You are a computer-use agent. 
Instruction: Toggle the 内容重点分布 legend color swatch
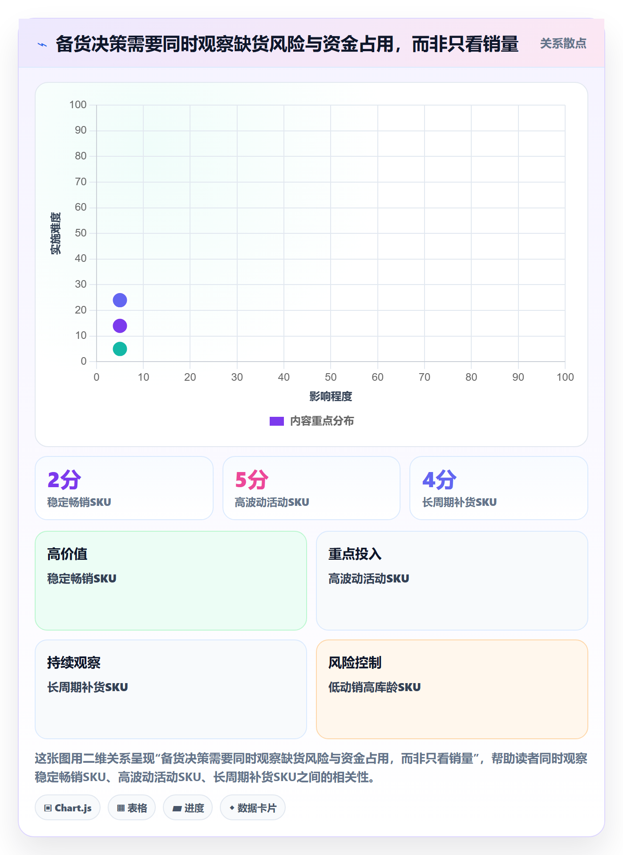tap(276, 421)
